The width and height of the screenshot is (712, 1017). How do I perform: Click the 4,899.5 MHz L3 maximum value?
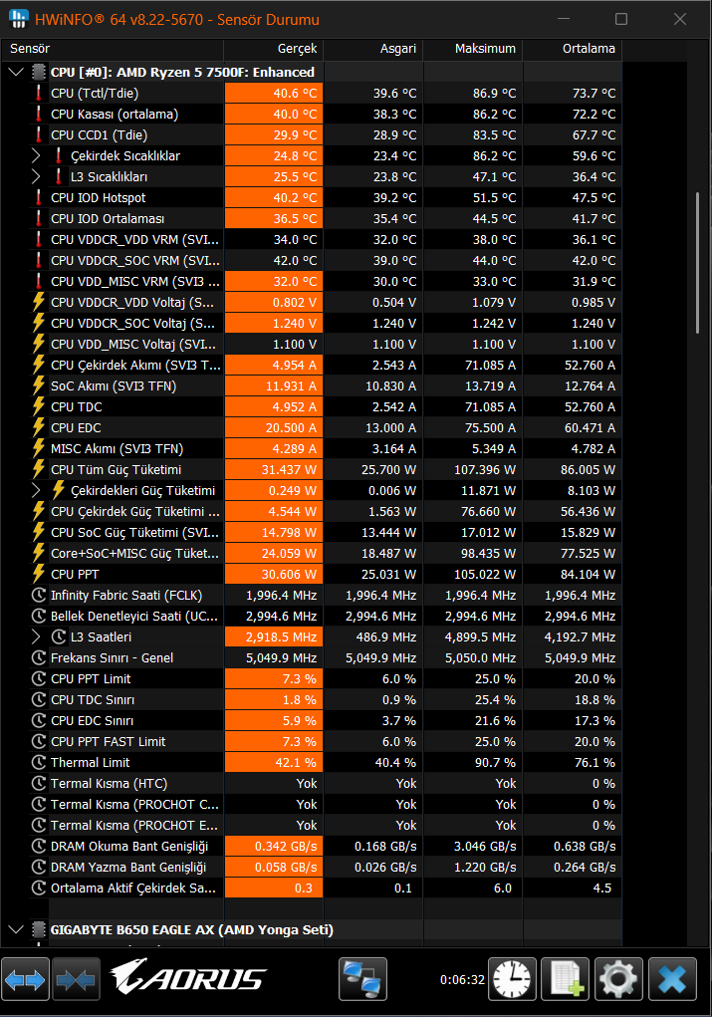click(x=481, y=636)
